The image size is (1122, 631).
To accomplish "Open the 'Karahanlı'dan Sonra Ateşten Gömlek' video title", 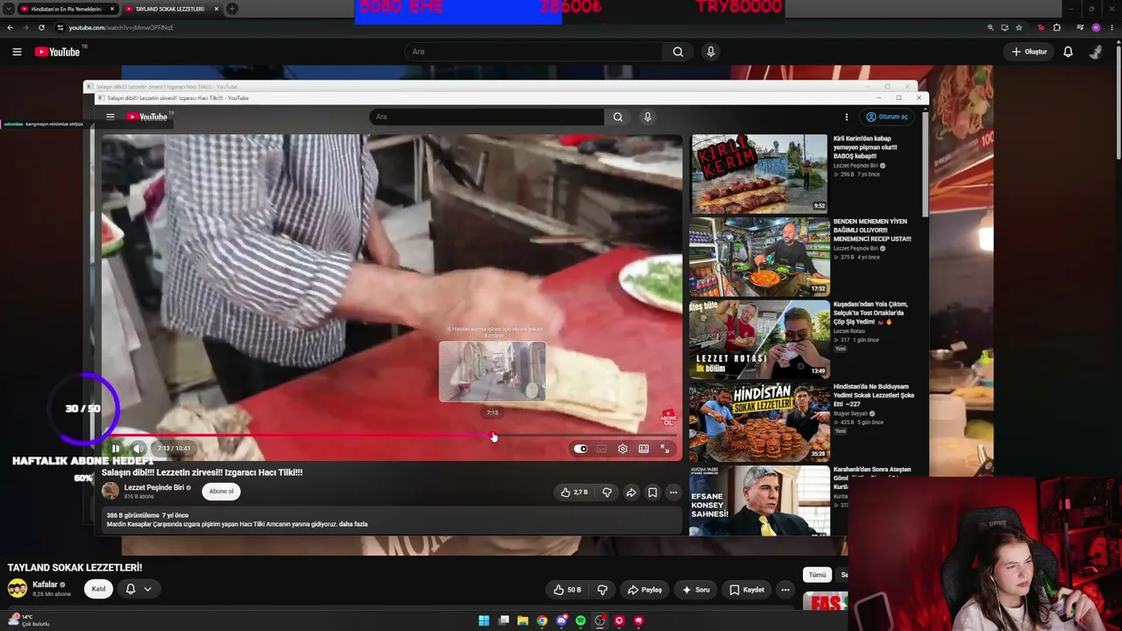I will click(871, 478).
